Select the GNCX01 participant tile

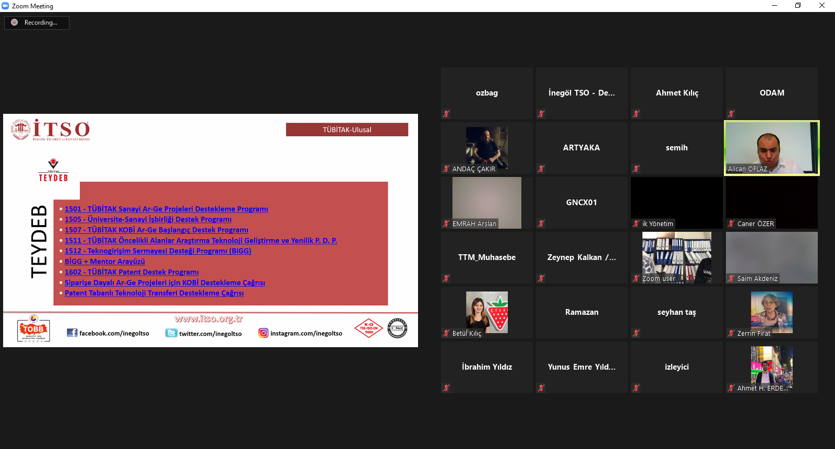tap(582, 203)
